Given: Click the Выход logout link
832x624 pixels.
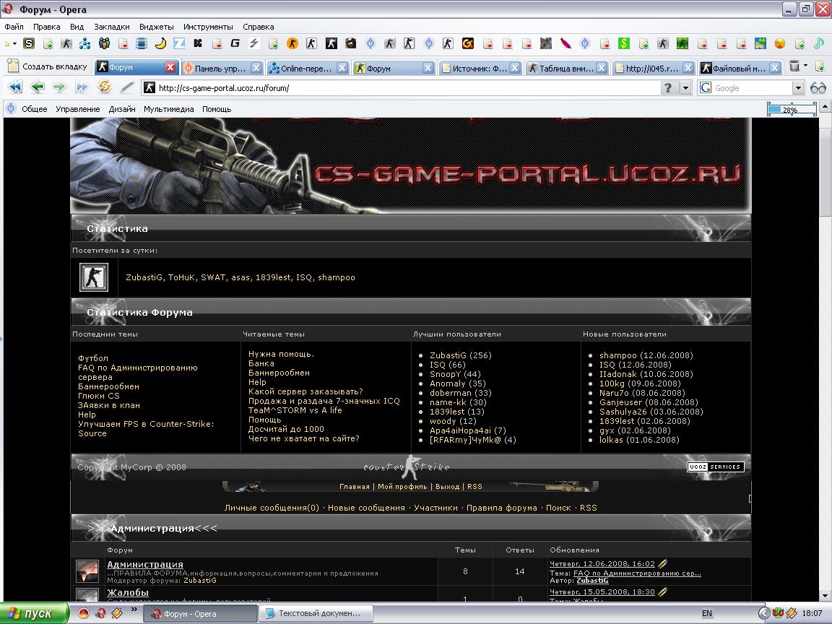Looking at the screenshot, I should [447, 487].
